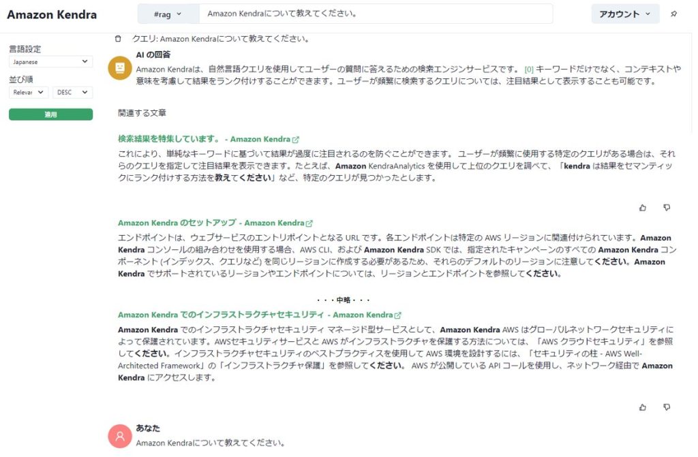Expand the ・・・中略・・・ omitted results

(x=344, y=300)
